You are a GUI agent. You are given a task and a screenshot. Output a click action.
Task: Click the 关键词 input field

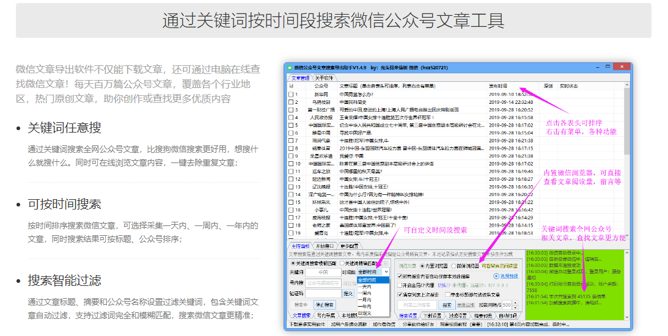point(323,272)
